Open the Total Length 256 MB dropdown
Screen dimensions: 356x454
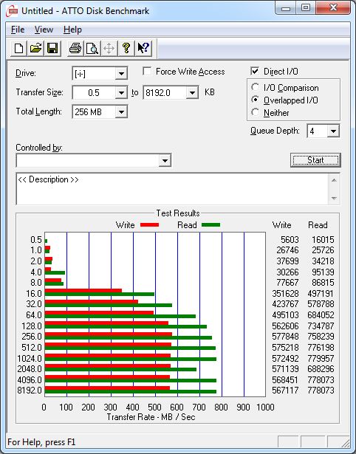(x=121, y=111)
